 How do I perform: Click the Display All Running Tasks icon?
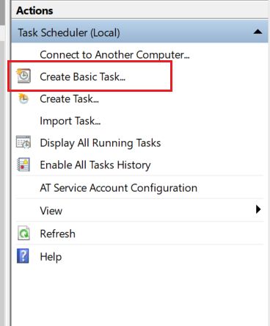[x=23, y=142]
